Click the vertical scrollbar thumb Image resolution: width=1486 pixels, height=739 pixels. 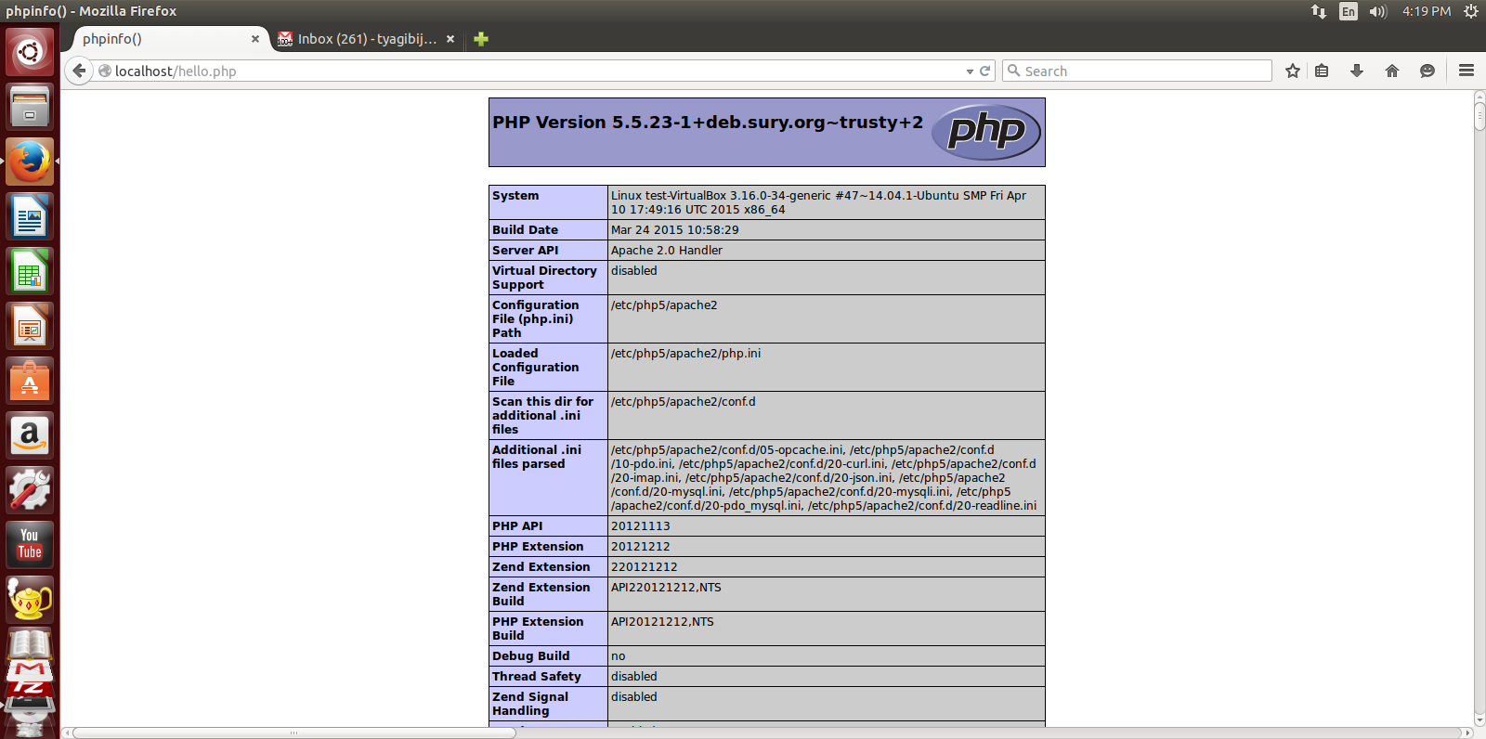click(1479, 116)
